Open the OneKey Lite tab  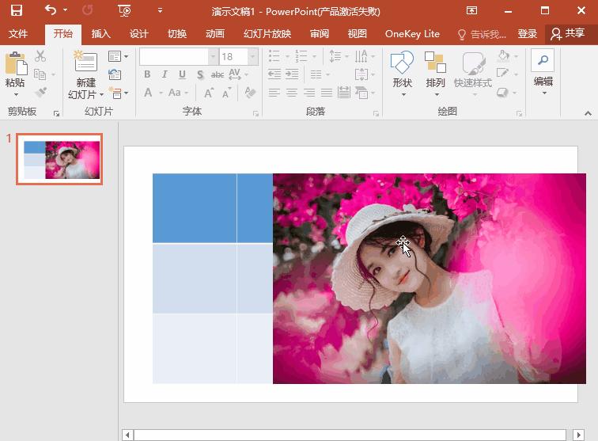point(412,34)
